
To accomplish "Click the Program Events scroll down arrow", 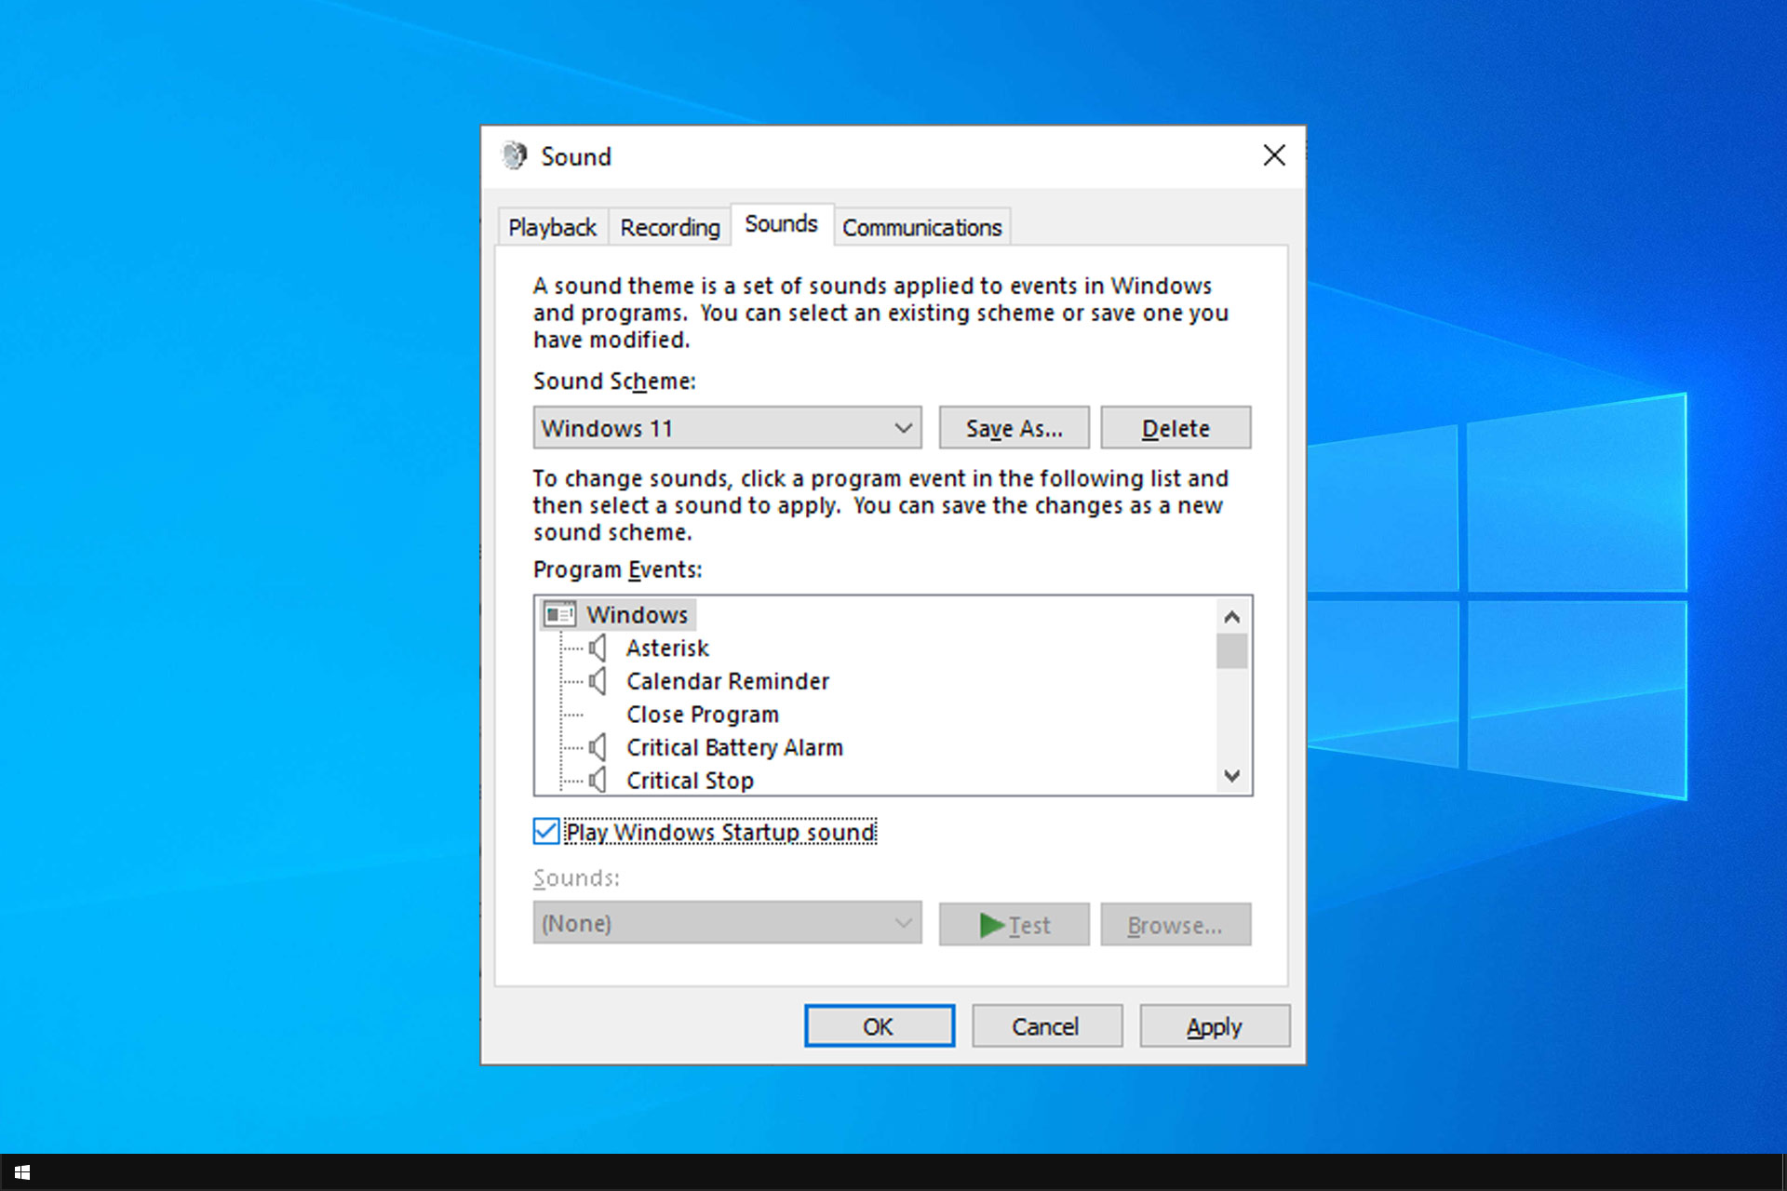I will click(1231, 776).
